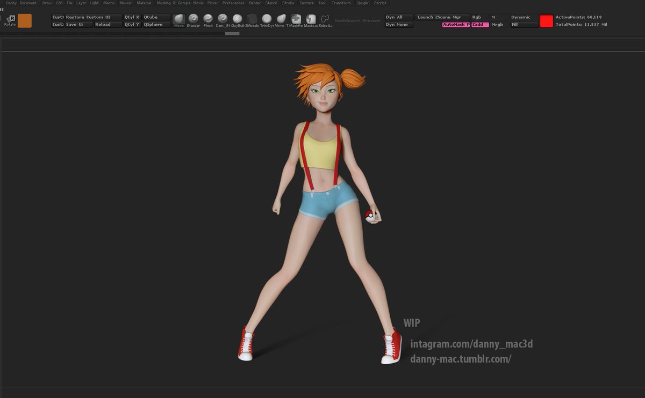
Task: Click Dyn None button
Action: [399, 25]
